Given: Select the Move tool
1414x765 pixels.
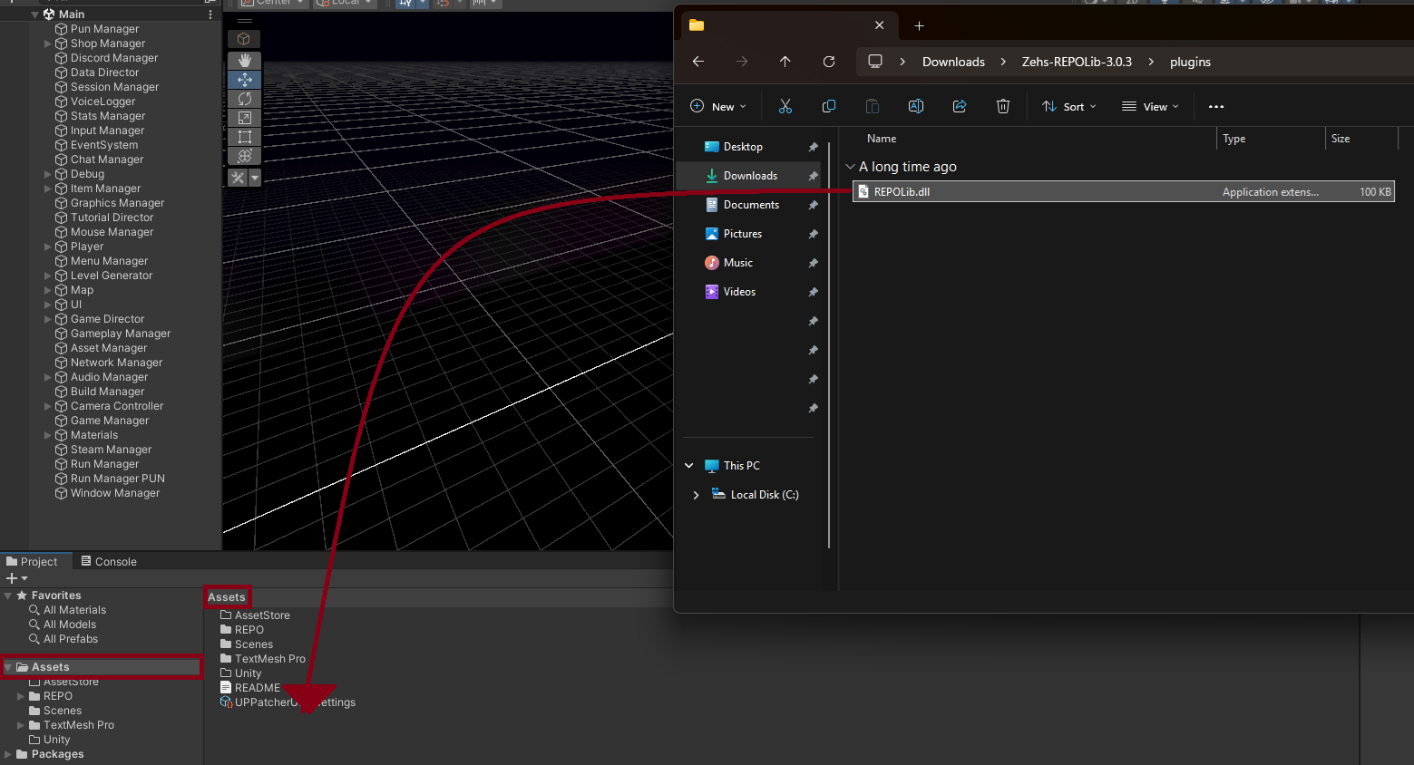Looking at the screenshot, I should [x=243, y=80].
